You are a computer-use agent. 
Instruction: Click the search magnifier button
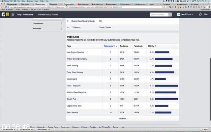(x=170, y=15)
